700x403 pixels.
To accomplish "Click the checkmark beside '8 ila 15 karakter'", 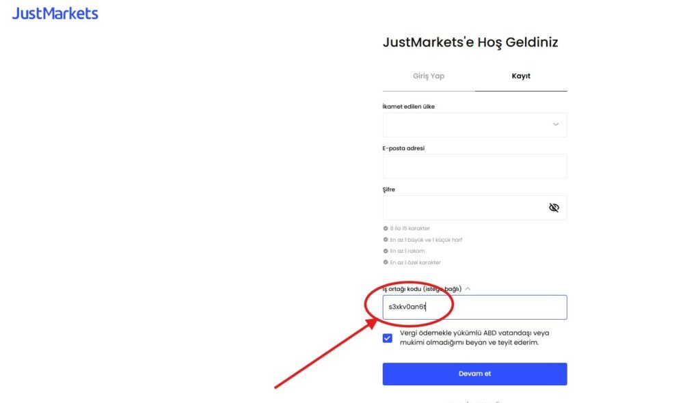I will click(387, 228).
